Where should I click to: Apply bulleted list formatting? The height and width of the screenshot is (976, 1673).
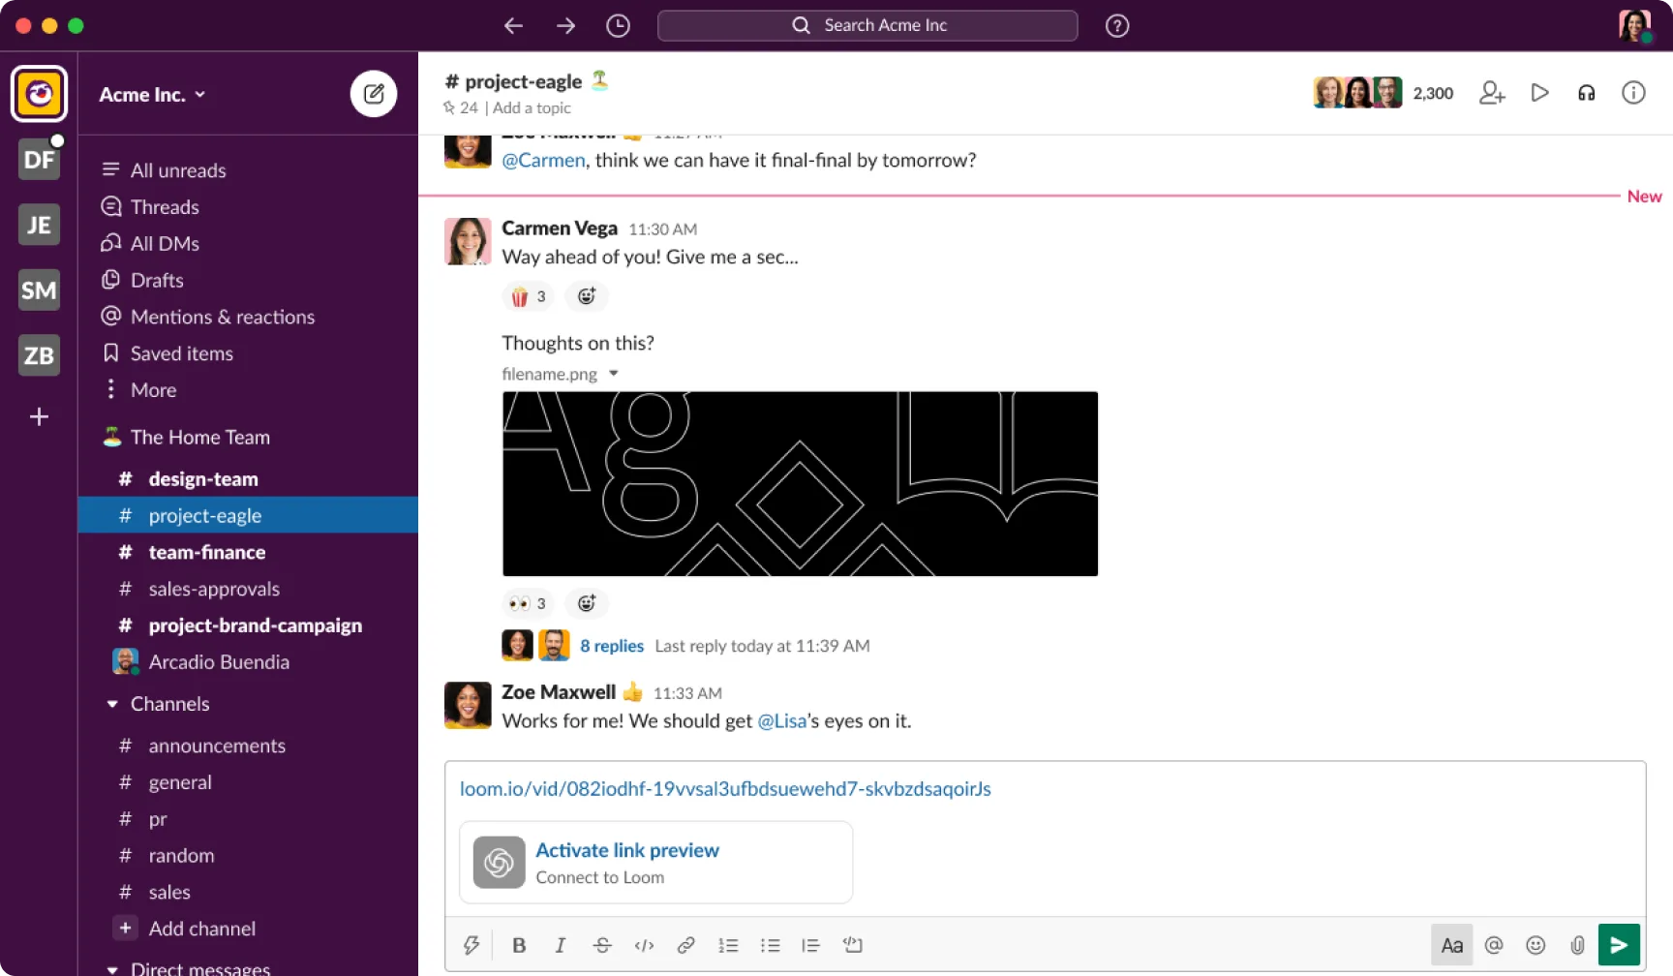770,945
